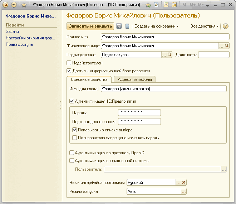236x204 pixels.
Task: Enable Аутентификация по протоколу OpenID
Action: click(72, 153)
